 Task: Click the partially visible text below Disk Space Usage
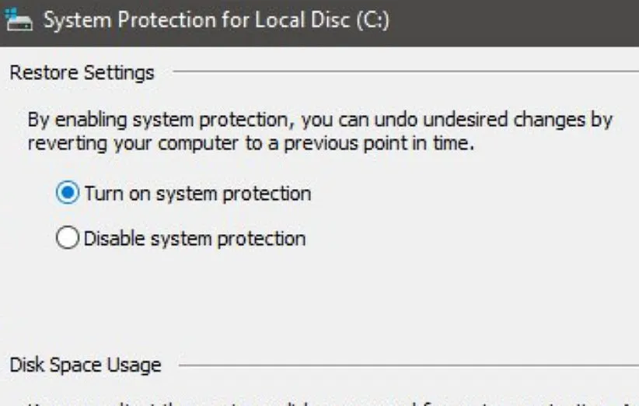pyautogui.click(x=326, y=403)
